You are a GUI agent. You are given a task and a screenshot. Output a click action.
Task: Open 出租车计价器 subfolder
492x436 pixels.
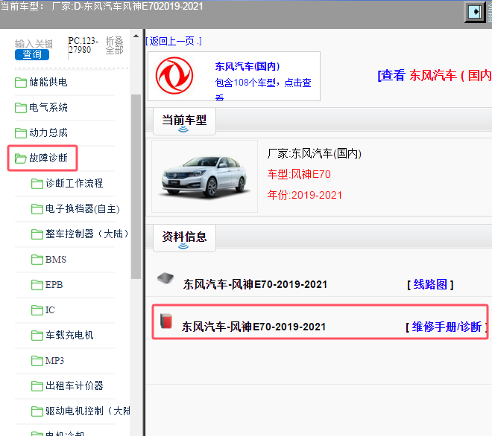[x=75, y=385]
